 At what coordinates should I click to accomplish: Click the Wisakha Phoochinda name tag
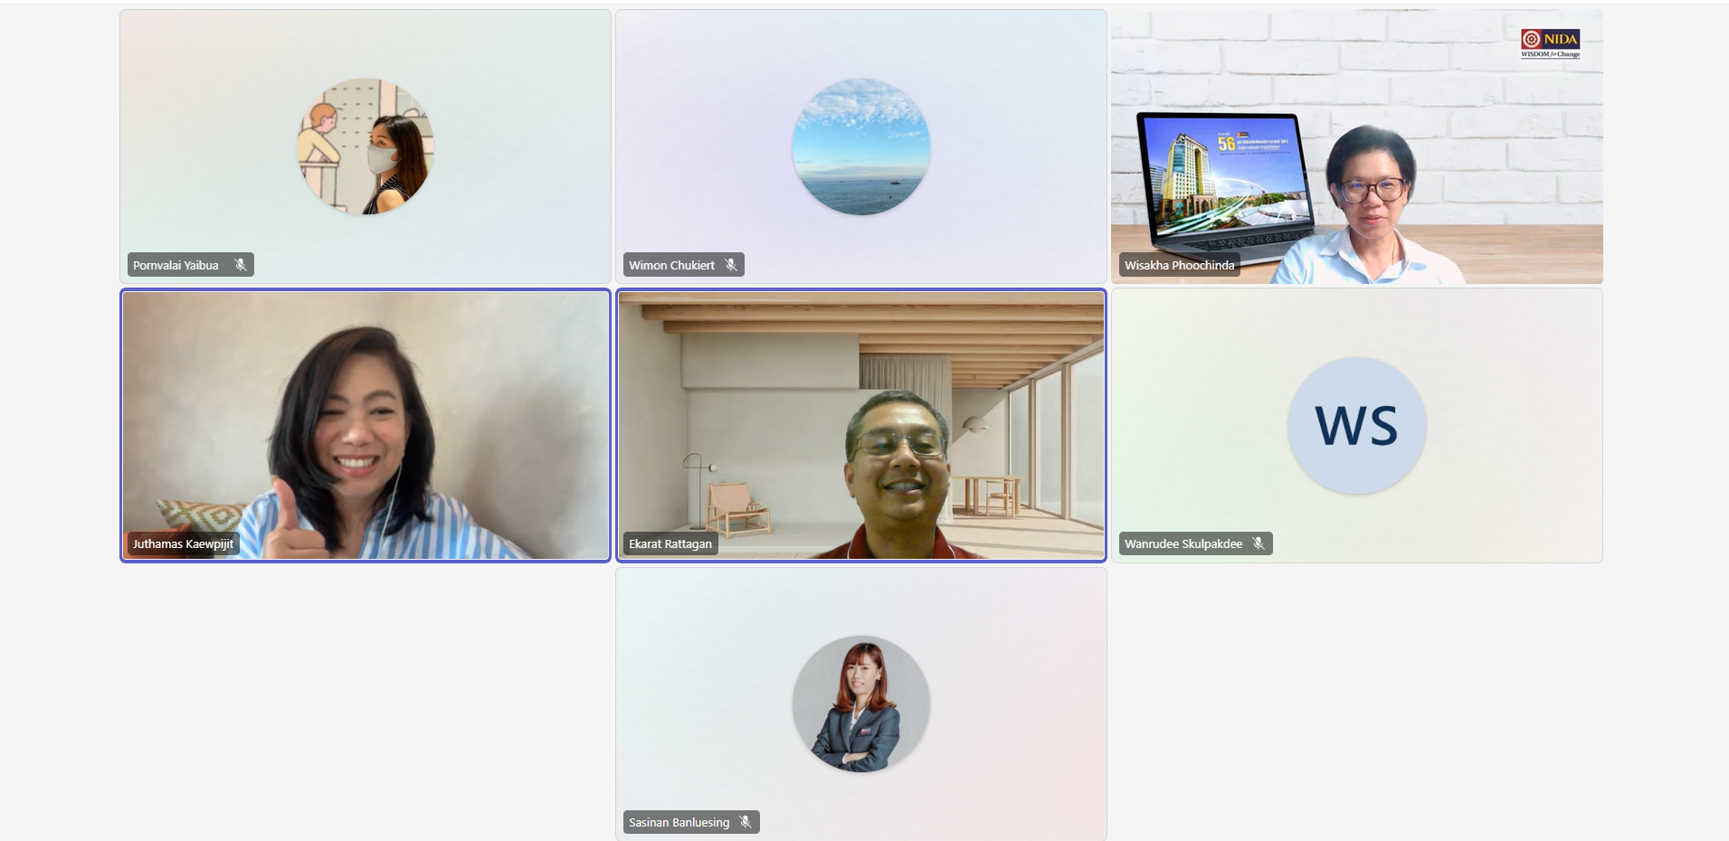pyautogui.click(x=1179, y=265)
